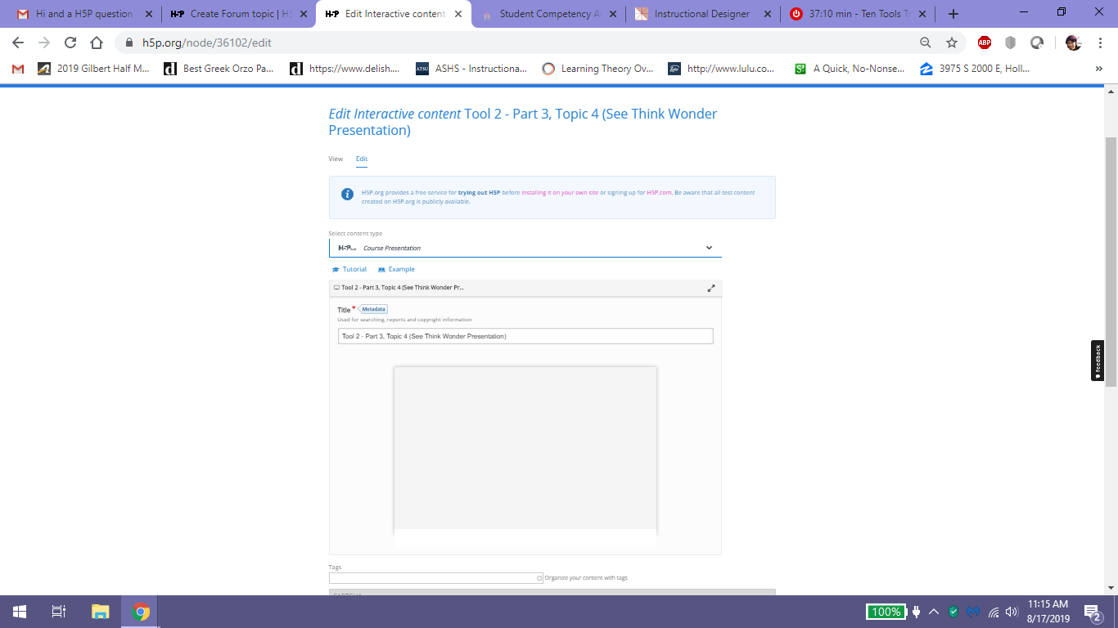Click the battery percentage indicator in system tray
The width and height of the screenshot is (1118, 628).
[x=886, y=611]
